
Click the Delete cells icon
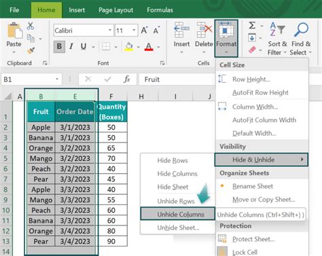point(204,30)
